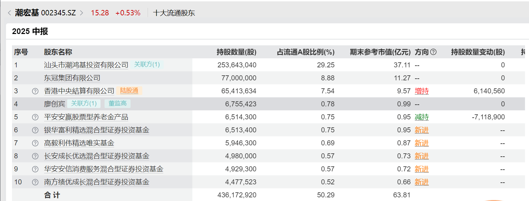
Task: Click question icon beside 南方绩优成长混合型证券投资基金
Action: tap(35, 182)
